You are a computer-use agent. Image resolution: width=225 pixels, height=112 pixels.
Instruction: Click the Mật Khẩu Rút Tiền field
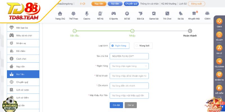pyautogui.click(x=129, y=95)
